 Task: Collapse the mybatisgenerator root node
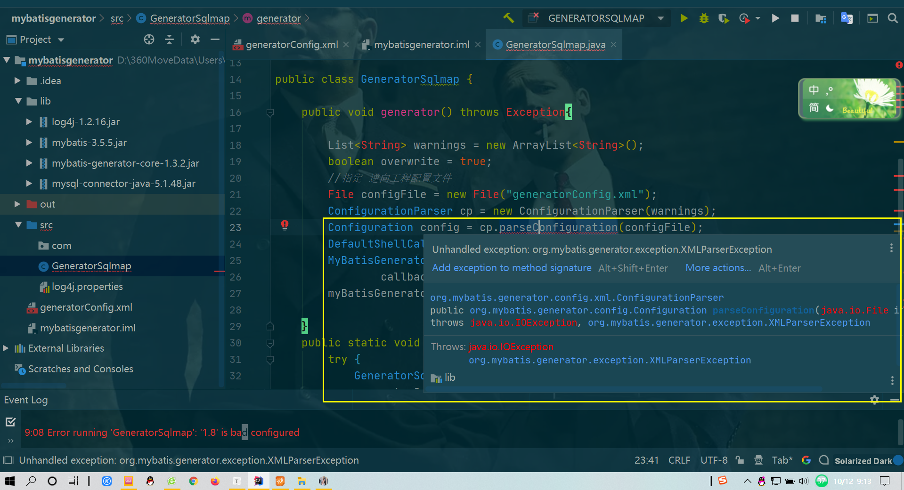pyautogui.click(x=7, y=60)
